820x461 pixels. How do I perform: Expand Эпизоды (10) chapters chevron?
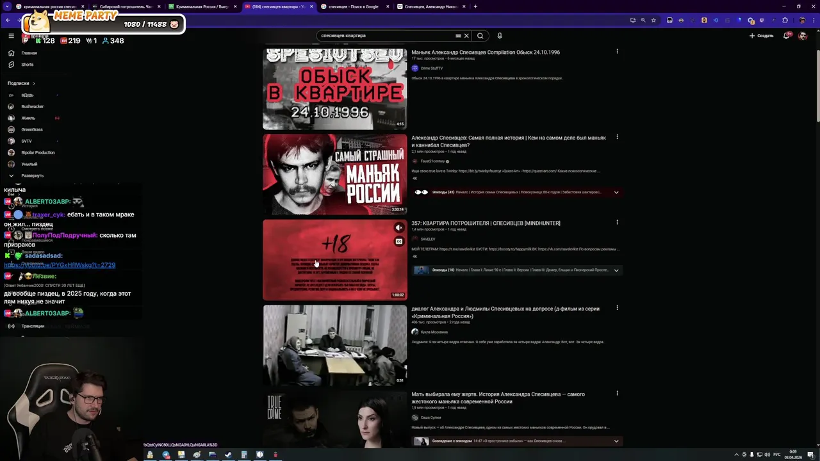pos(616,270)
